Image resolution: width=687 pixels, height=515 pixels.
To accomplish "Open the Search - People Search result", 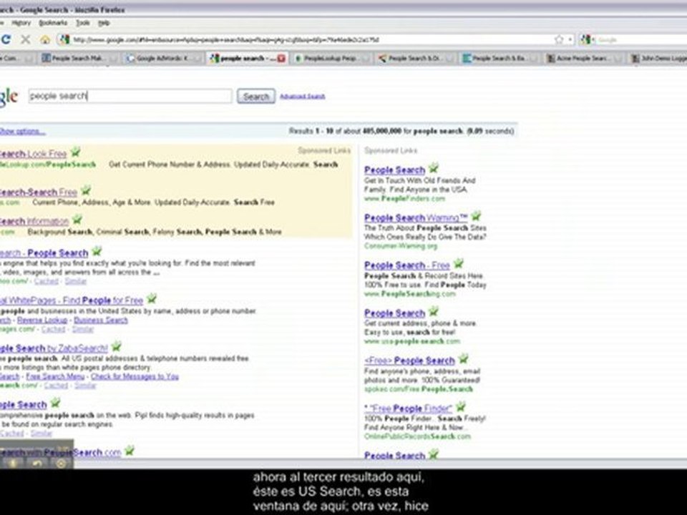I will tap(44, 253).
